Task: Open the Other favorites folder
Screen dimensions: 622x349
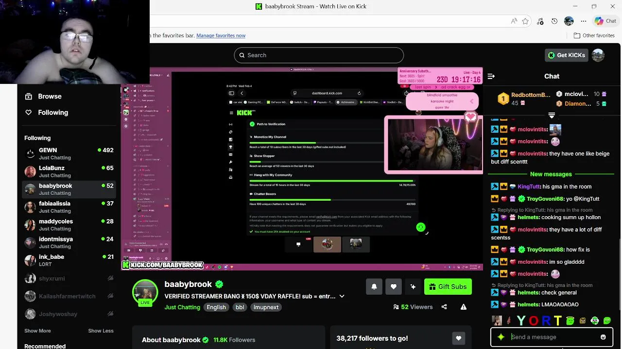Action: point(594,35)
